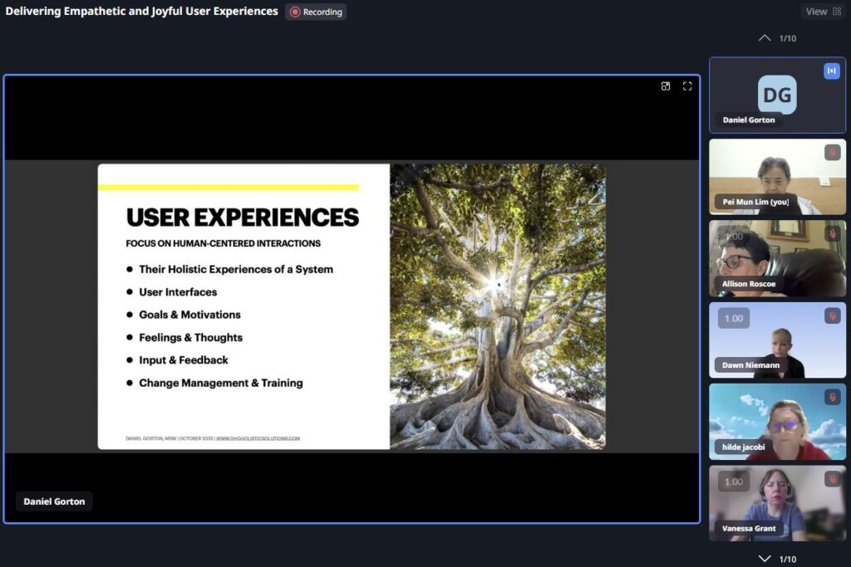Click the tree photo in the shared slide
This screenshot has width=851, height=567.
pyautogui.click(x=497, y=306)
